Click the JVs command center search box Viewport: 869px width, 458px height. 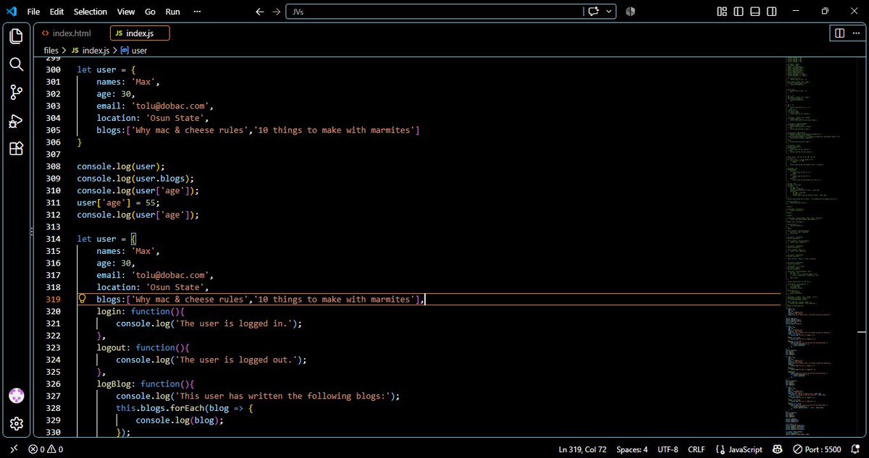pos(435,12)
